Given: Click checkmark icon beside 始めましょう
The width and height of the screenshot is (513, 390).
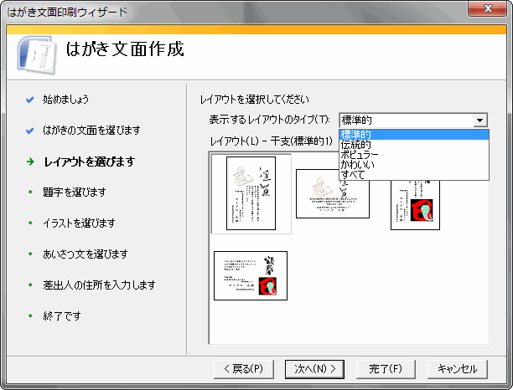Looking at the screenshot, I should click(x=30, y=100).
